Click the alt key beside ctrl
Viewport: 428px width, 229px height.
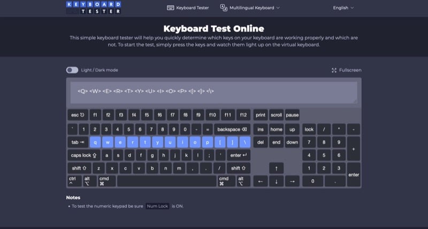coord(90,181)
